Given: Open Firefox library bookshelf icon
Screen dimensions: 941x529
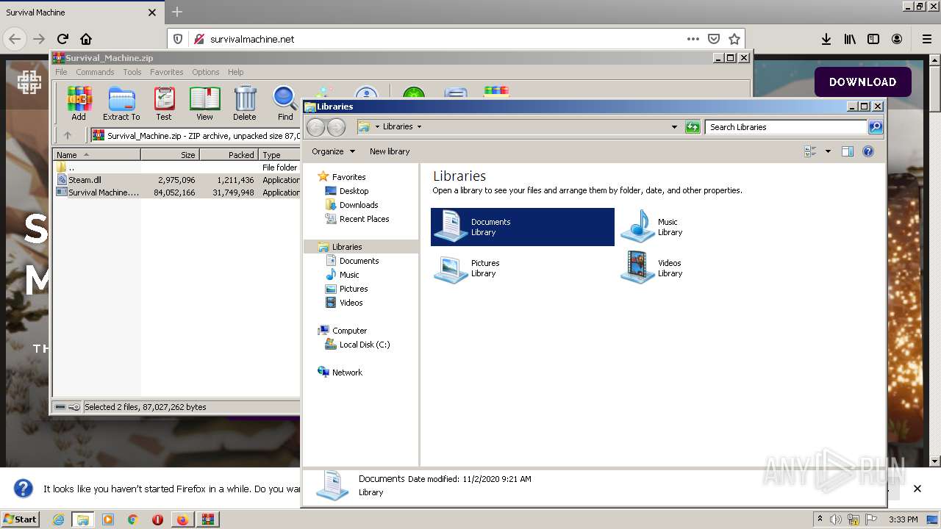Looking at the screenshot, I should (x=850, y=39).
